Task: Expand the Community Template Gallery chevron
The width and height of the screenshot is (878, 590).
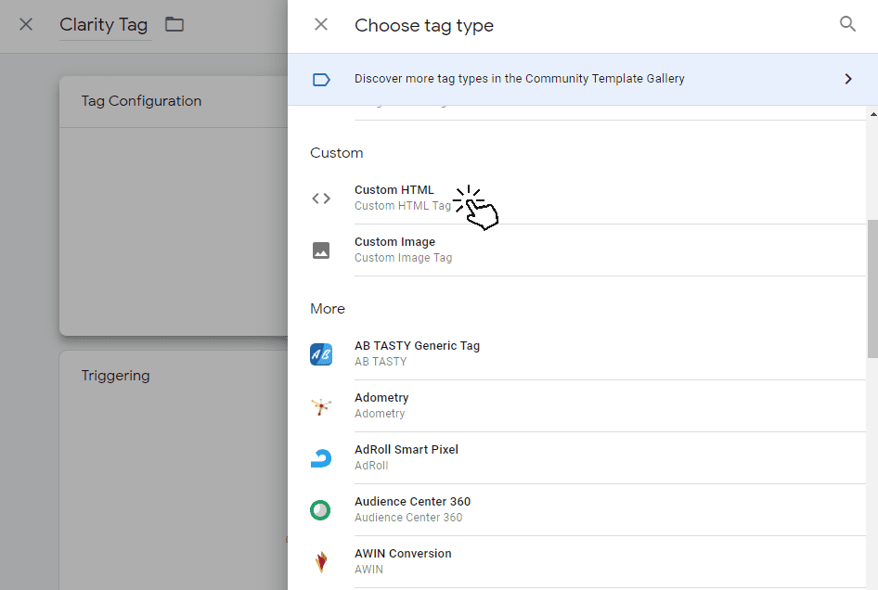Action: 847,79
